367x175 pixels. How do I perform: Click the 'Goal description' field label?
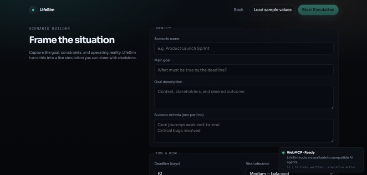(x=168, y=82)
